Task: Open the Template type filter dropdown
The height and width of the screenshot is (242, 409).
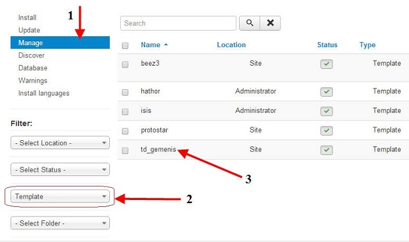Action: [60, 196]
